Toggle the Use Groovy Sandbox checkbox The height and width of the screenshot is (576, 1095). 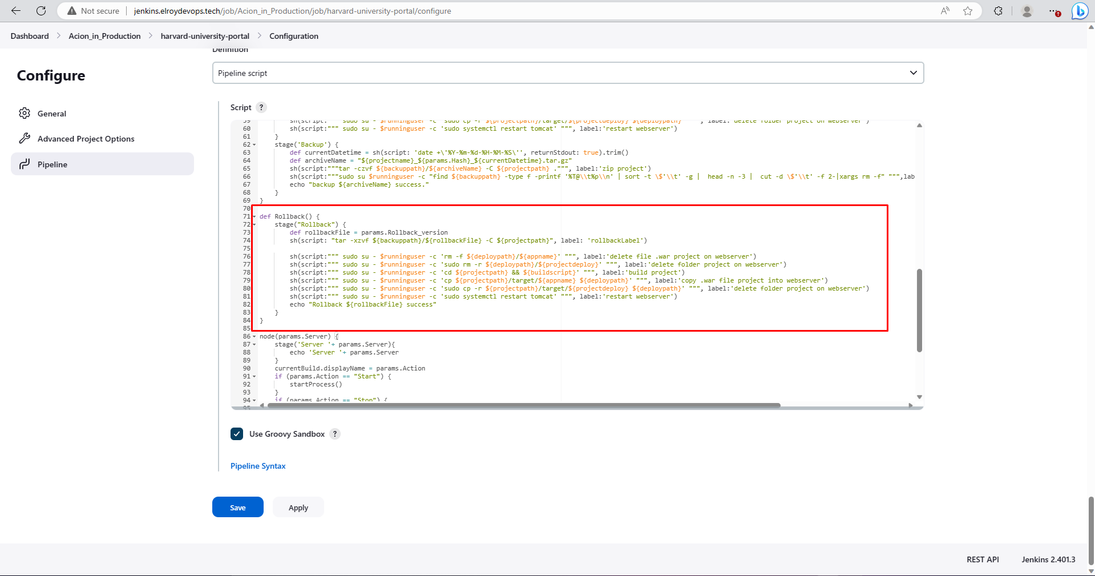click(x=237, y=434)
